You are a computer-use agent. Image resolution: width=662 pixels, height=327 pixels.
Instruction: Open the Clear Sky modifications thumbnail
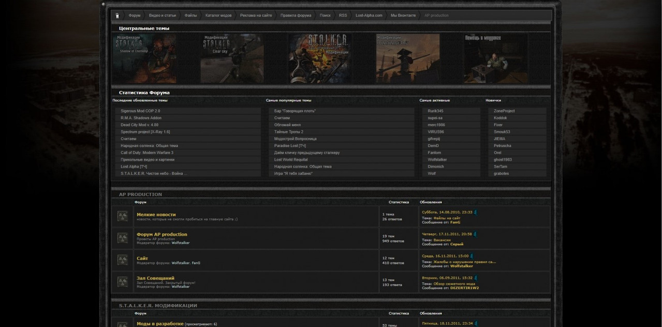[232, 58]
